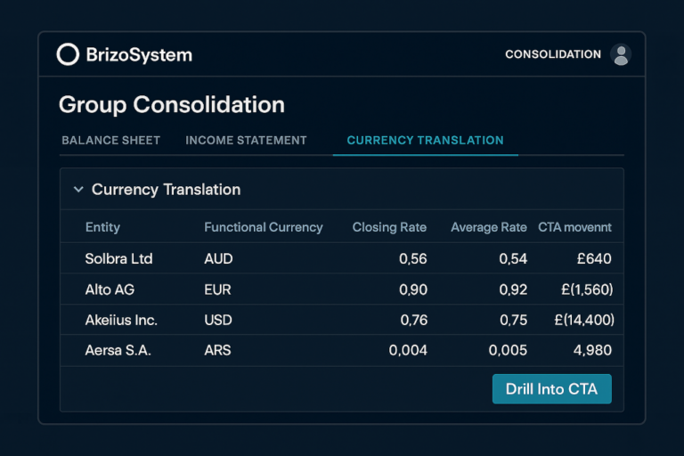Screen dimensions: 684x456
Task: Click the AUD currency cell
Action: point(218,259)
